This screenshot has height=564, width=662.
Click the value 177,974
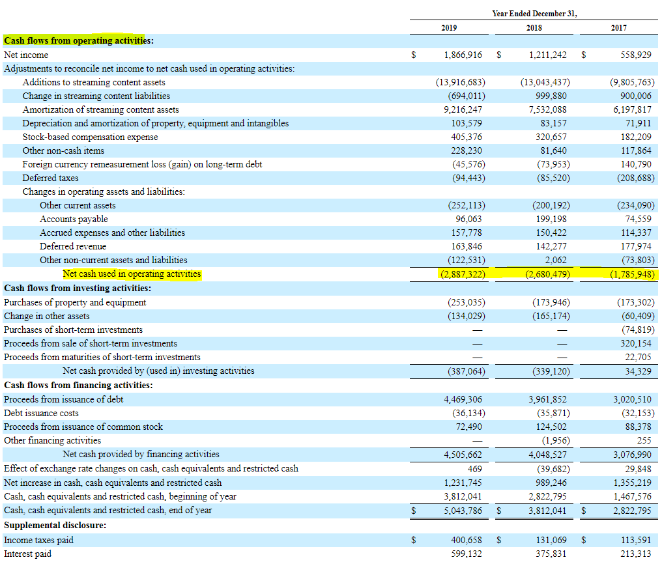(636, 246)
